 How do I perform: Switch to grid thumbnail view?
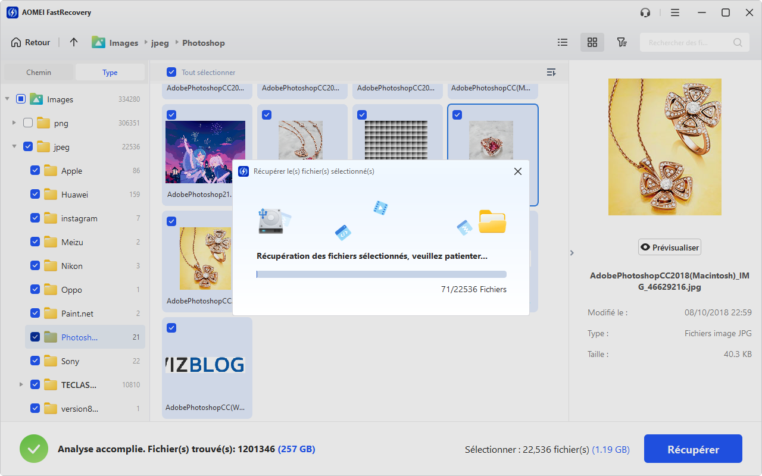(x=592, y=42)
